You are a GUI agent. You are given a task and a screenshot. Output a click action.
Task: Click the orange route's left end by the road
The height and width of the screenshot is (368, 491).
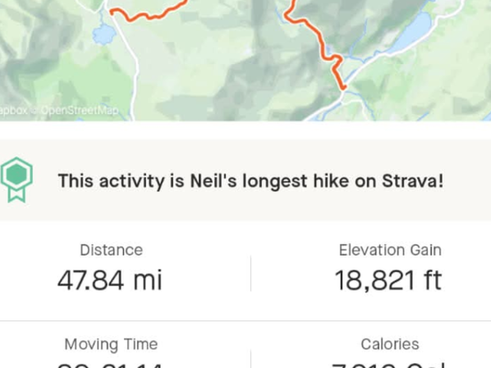[112, 12]
